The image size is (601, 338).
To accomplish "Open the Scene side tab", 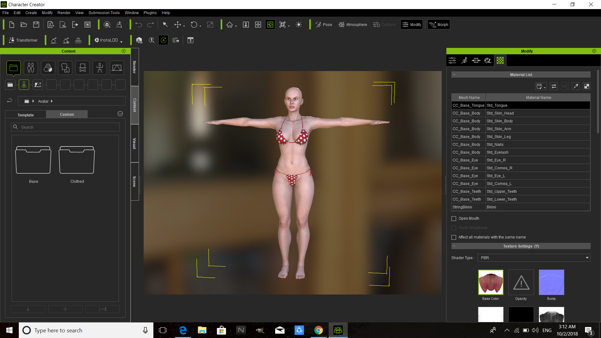I will [x=135, y=182].
